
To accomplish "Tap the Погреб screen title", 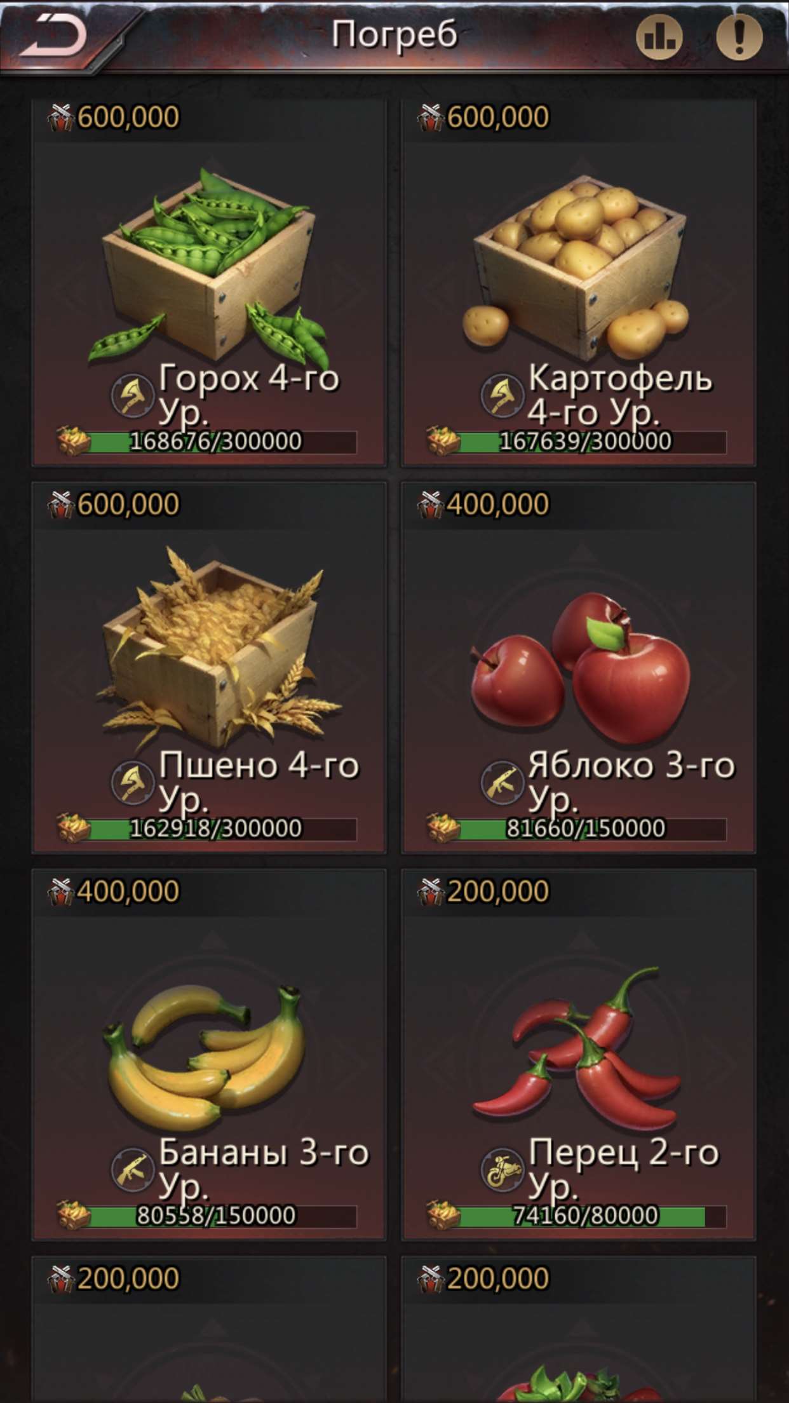I will 394,35.
